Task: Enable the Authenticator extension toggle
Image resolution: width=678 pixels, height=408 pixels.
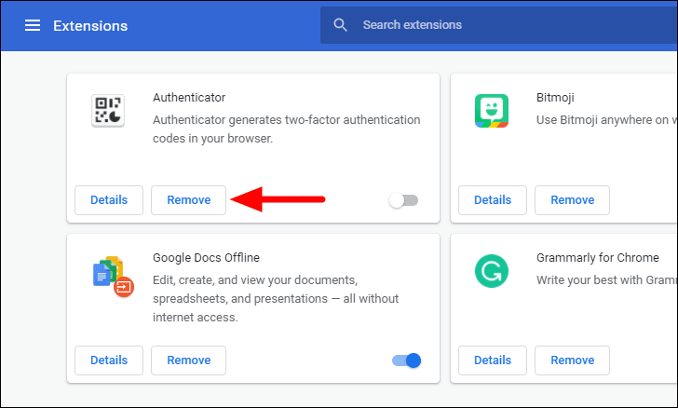Action: 403,200
